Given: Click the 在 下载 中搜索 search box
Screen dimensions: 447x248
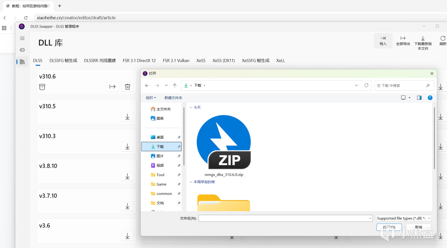Looking at the screenshot, I should point(404,85).
